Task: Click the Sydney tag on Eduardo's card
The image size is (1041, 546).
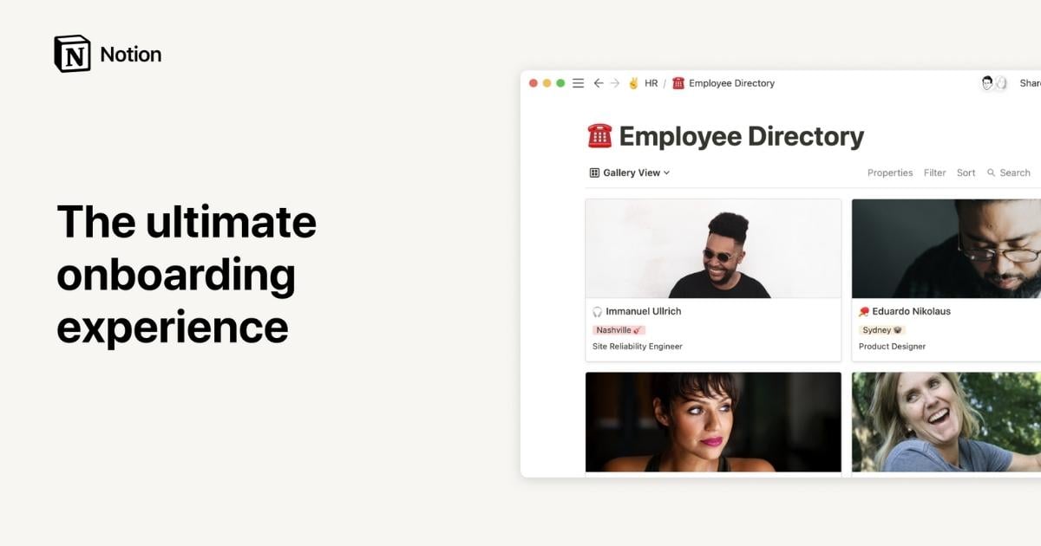Action: [882, 330]
